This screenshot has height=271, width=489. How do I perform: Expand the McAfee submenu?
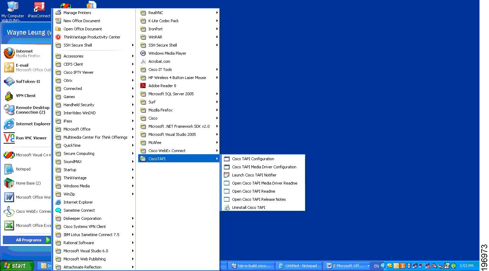click(x=179, y=143)
